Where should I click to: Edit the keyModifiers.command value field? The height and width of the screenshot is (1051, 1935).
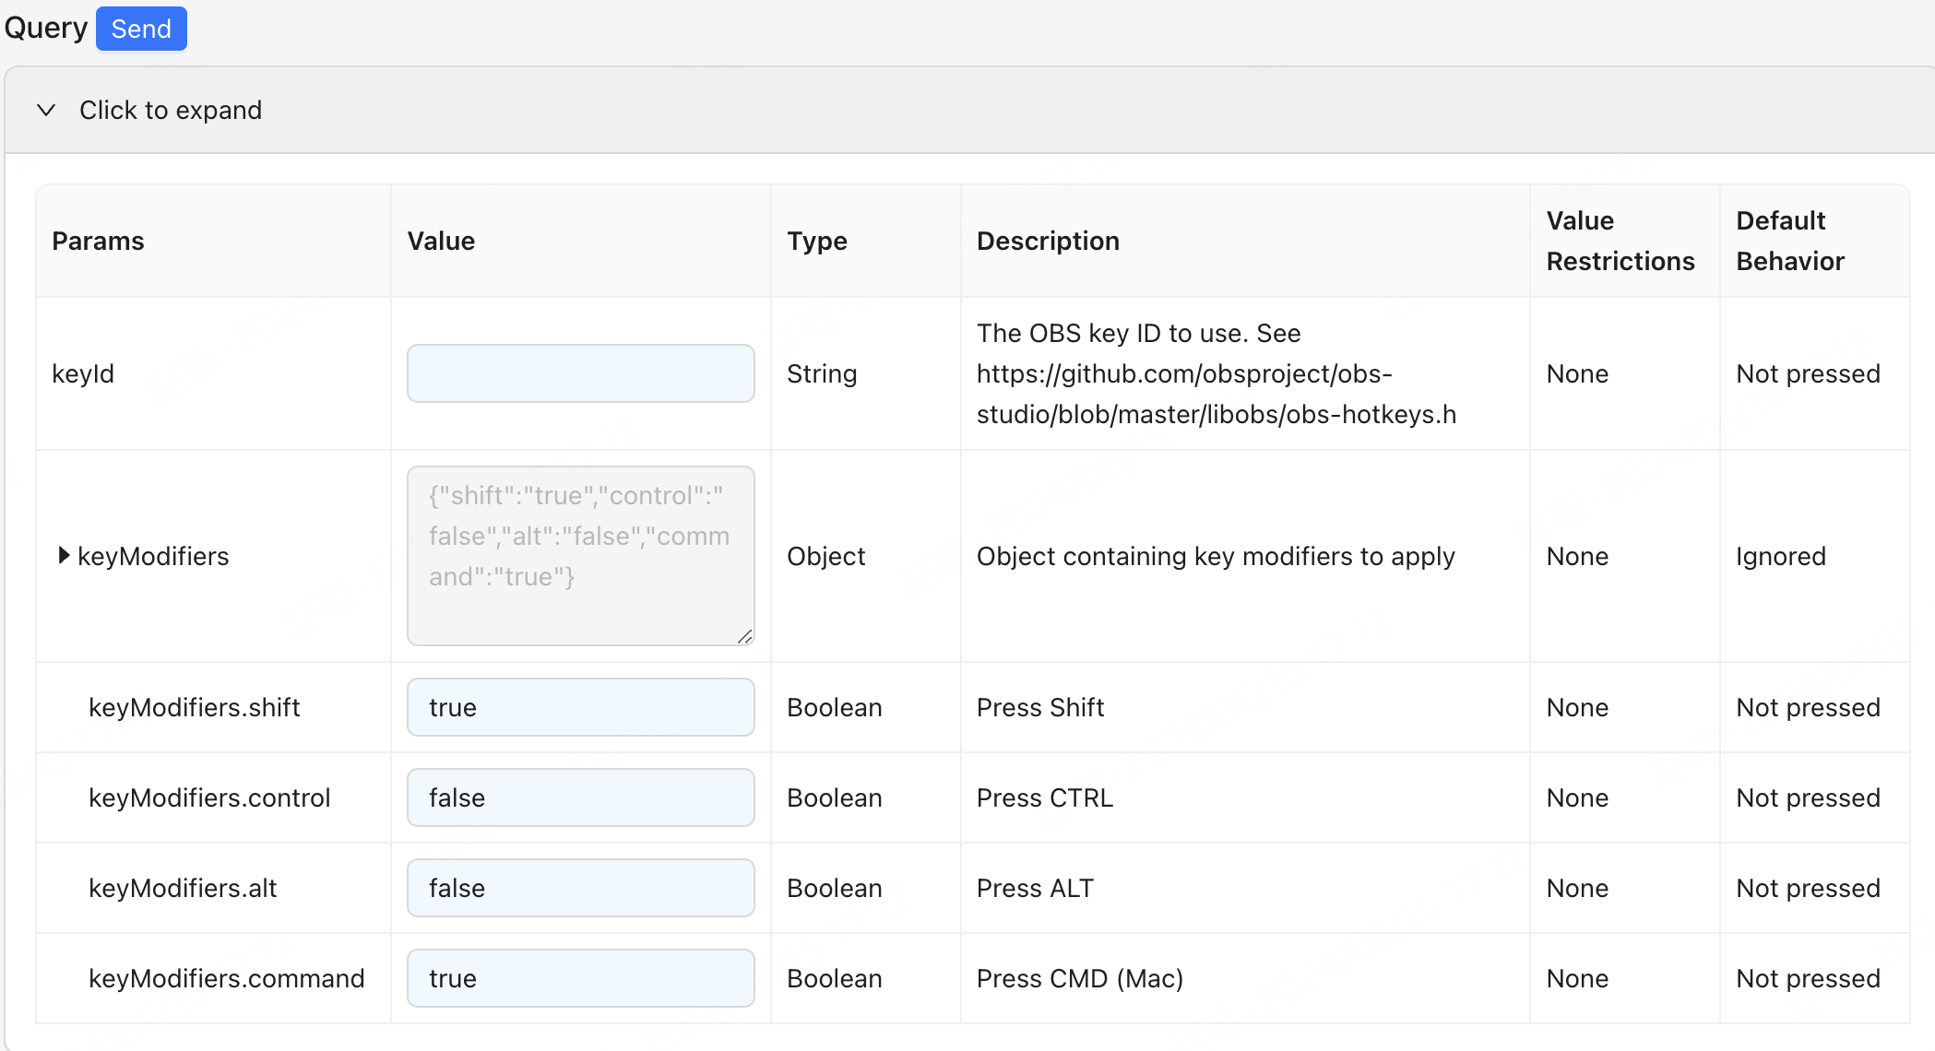(x=580, y=978)
